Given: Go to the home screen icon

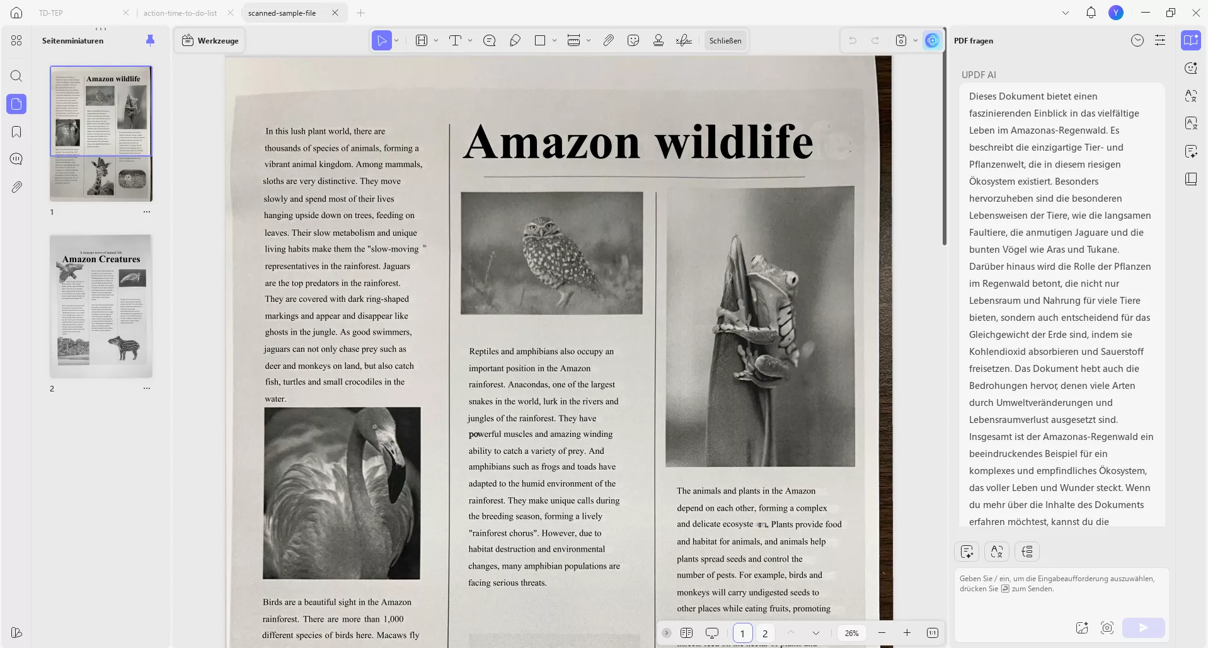Looking at the screenshot, I should pos(16,13).
